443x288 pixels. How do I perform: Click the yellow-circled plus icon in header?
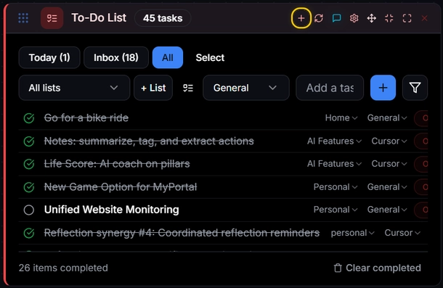coord(301,18)
